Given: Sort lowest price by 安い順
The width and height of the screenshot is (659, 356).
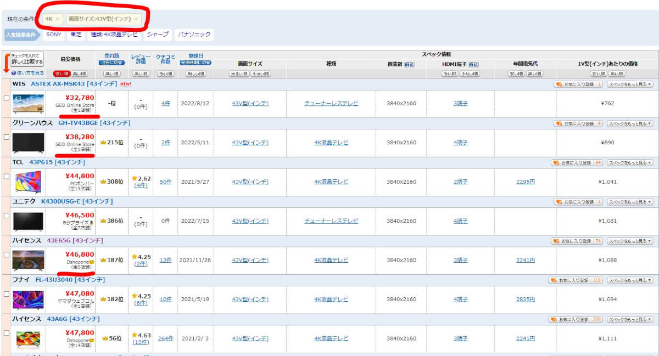Looking at the screenshot, I should click(x=61, y=74).
